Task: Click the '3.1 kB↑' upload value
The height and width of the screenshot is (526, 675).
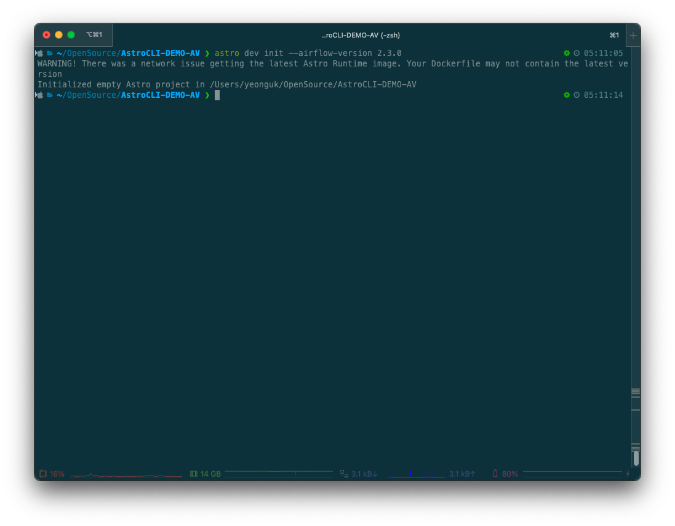Action: point(462,474)
